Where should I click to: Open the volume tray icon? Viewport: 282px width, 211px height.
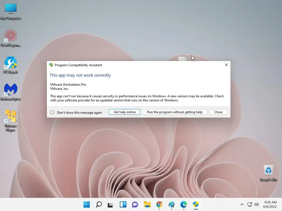click(256, 204)
